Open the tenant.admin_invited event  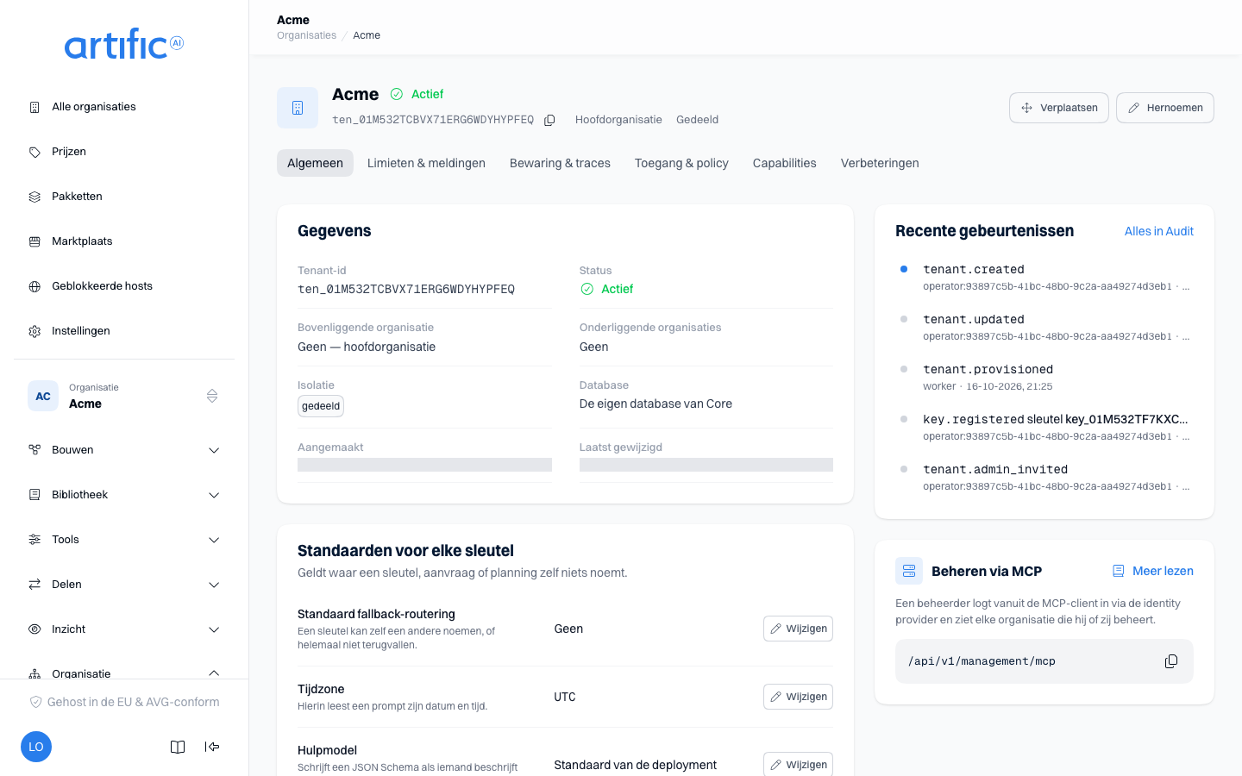point(1044,477)
